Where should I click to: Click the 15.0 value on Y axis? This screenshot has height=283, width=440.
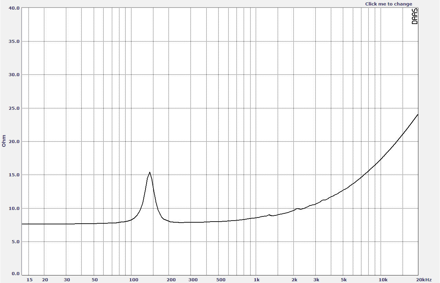[x=14, y=175]
